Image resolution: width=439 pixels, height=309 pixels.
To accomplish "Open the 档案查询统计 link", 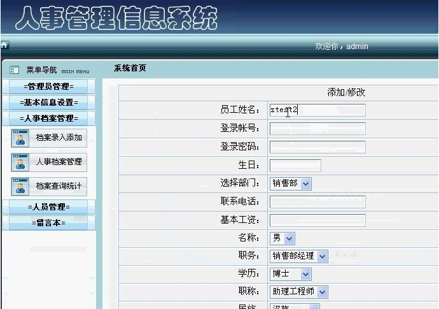I will tap(59, 186).
